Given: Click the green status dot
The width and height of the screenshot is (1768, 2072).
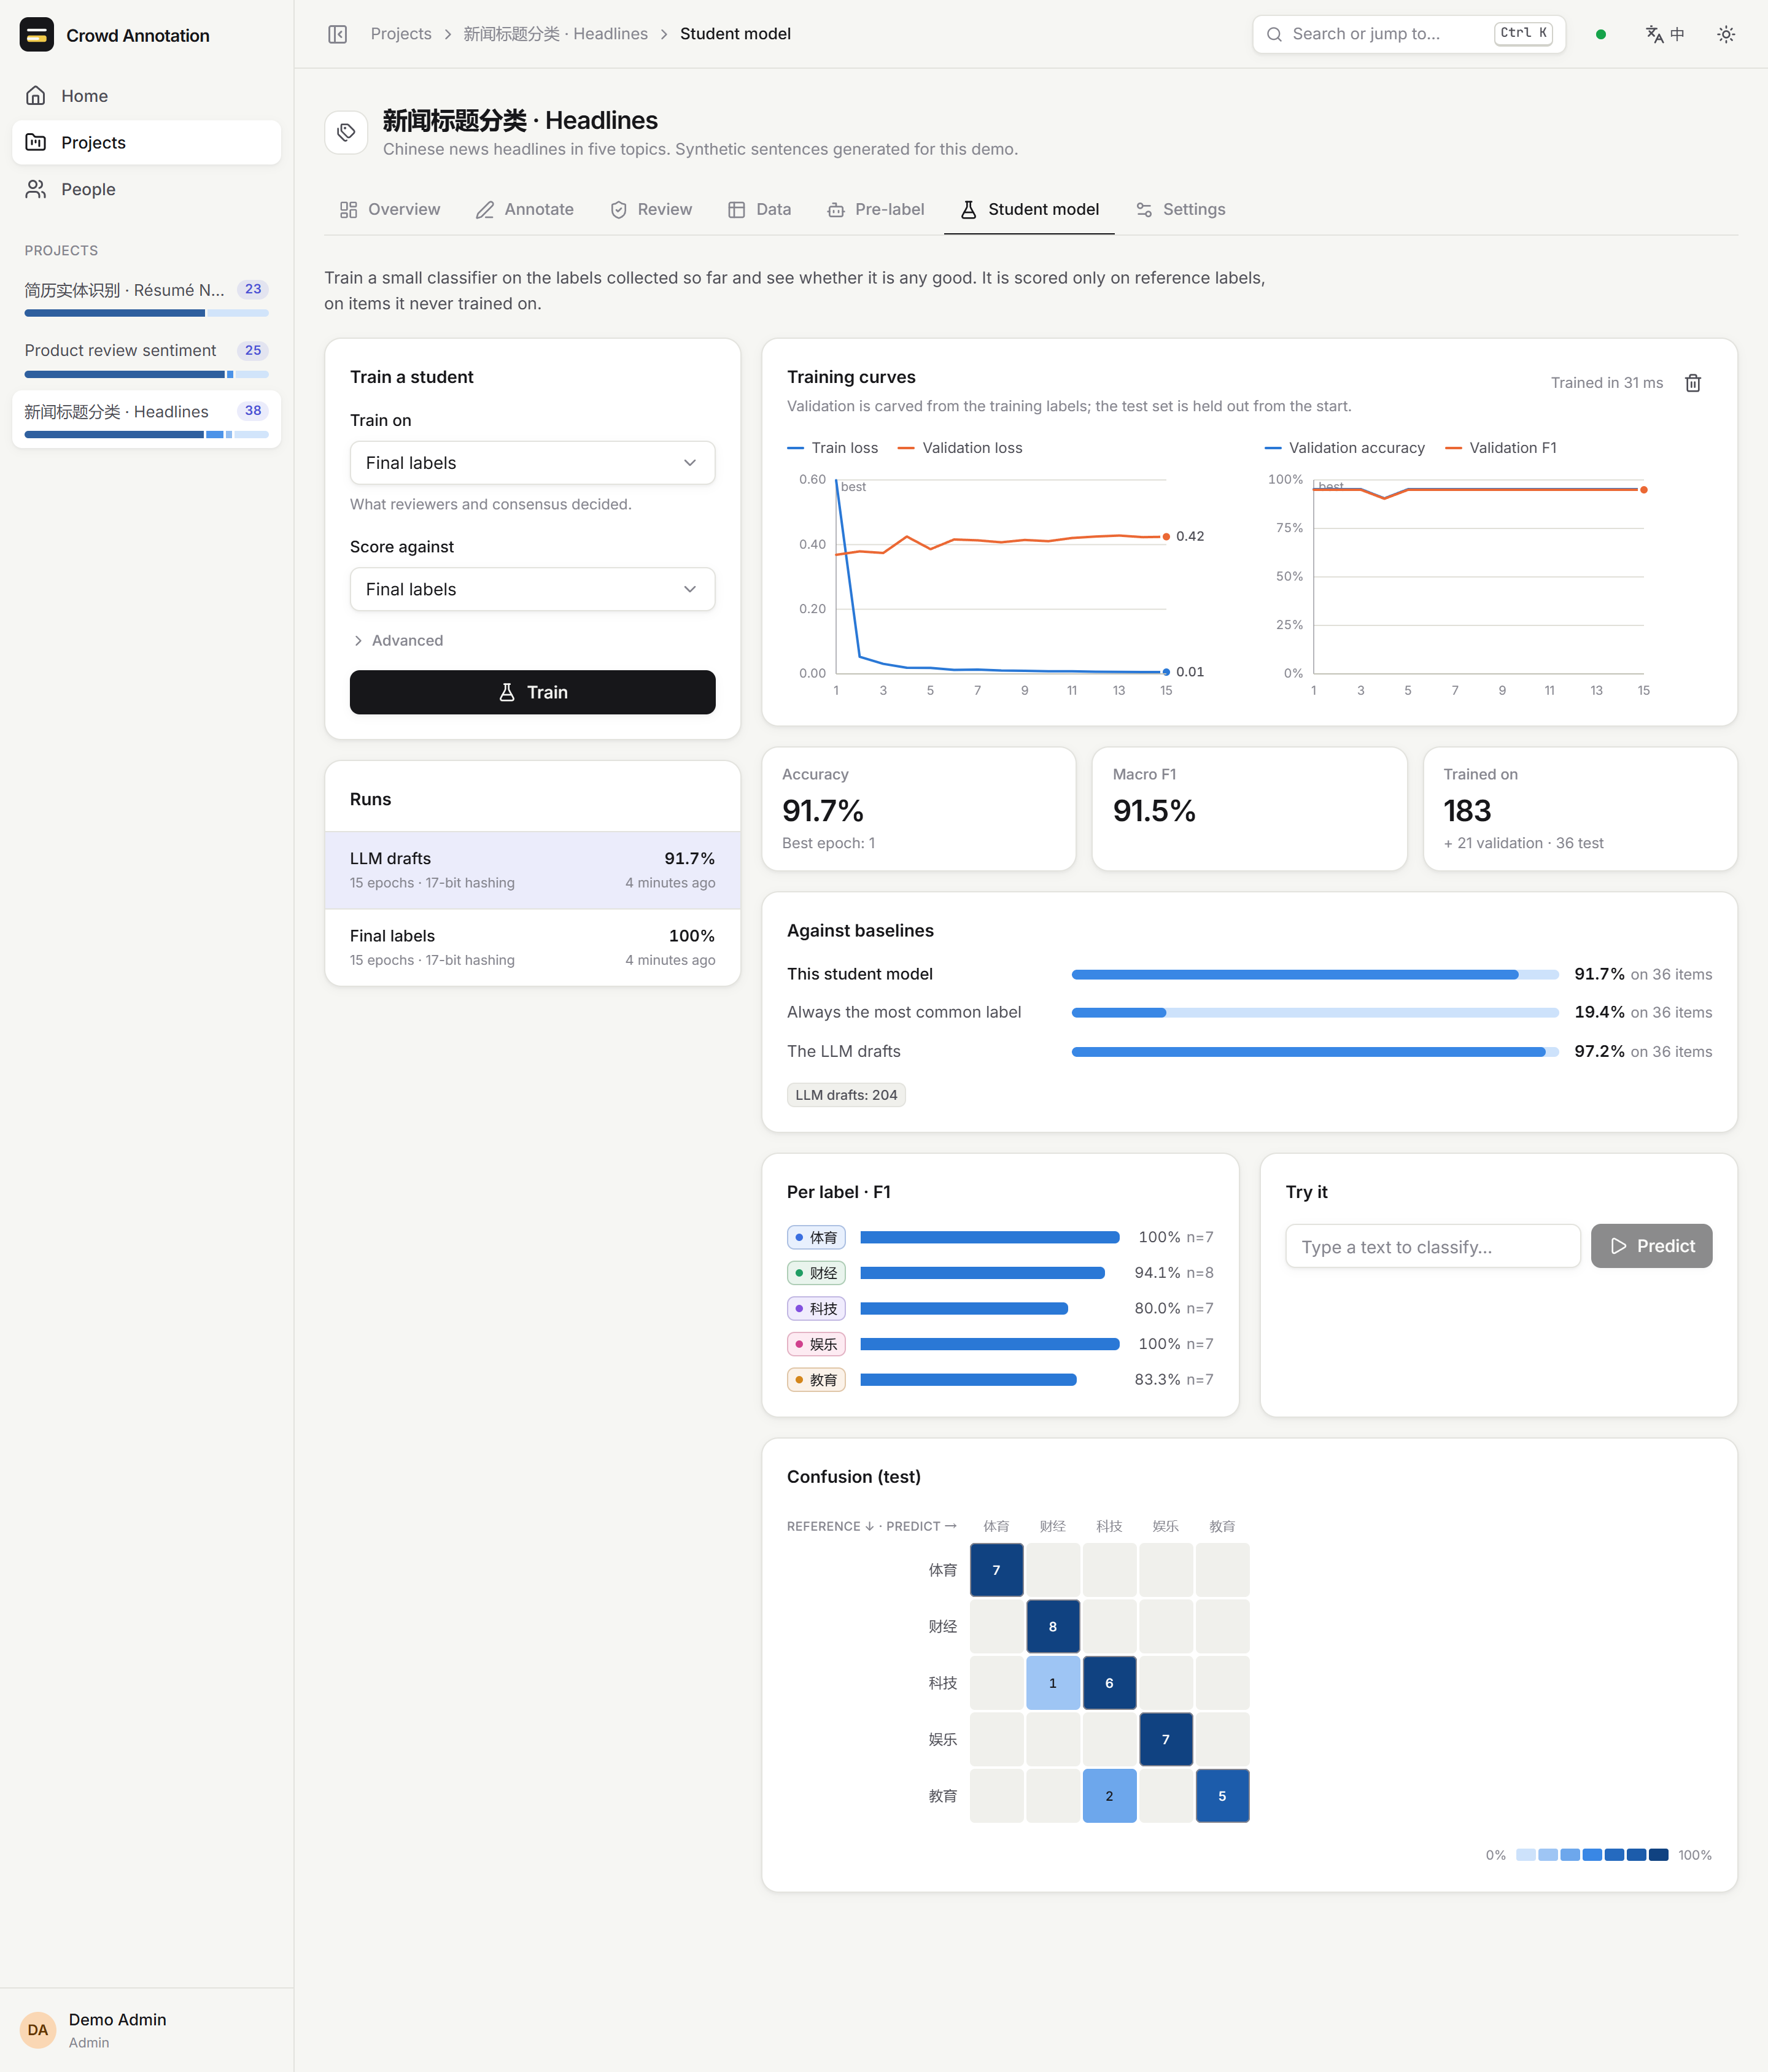Looking at the screenshot, I should click(x=1601, y=34).
